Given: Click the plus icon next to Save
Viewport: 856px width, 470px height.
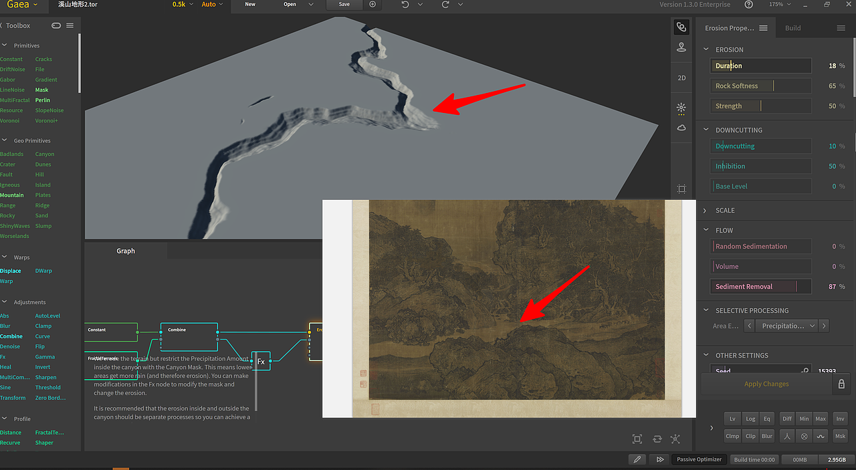Looking at the screenshot, I should click(372, 4).
